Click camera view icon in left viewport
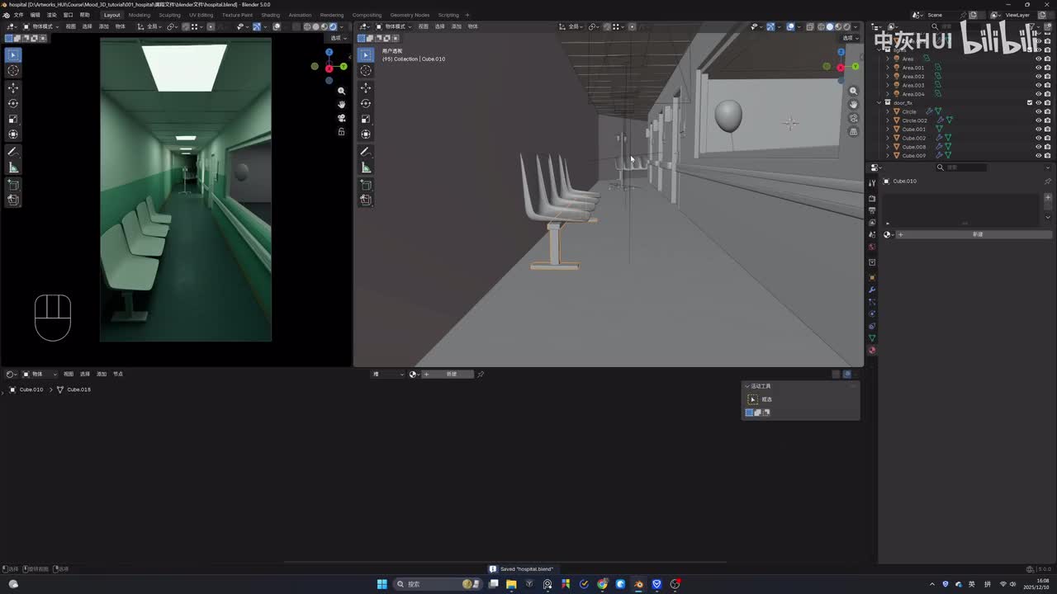This screenshot has width=1057, height=594. (341, 118)
